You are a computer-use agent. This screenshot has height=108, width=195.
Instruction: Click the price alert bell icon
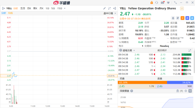(x=173, y=18)
